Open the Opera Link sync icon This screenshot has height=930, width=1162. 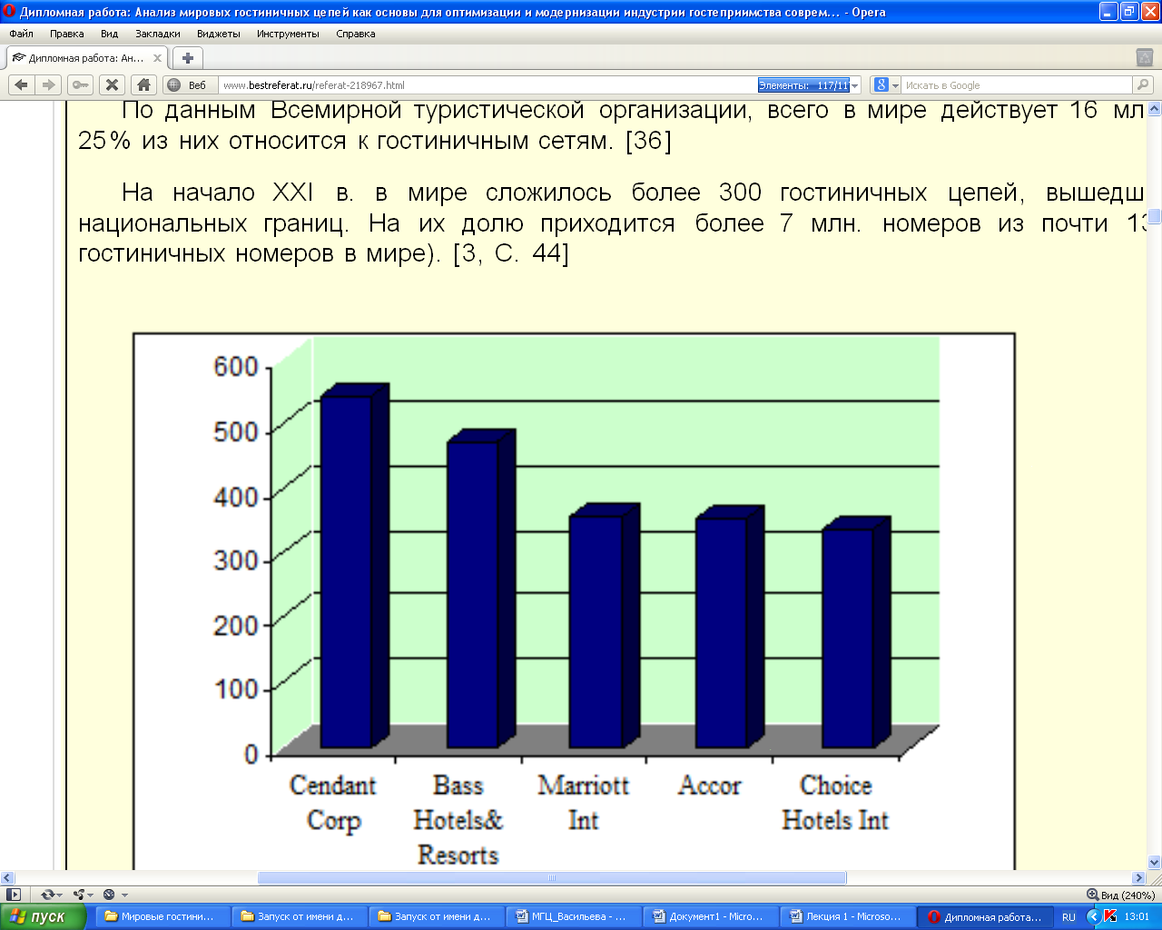pos(47,895)
